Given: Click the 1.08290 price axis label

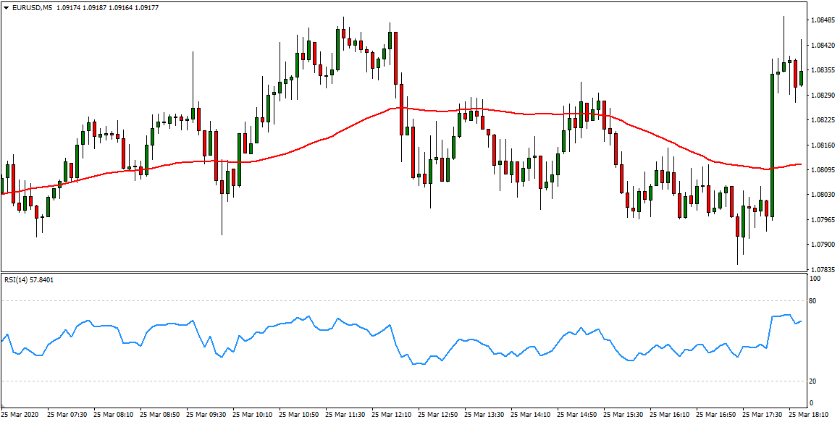Looking at the screenshot, I should click(823, 95).
